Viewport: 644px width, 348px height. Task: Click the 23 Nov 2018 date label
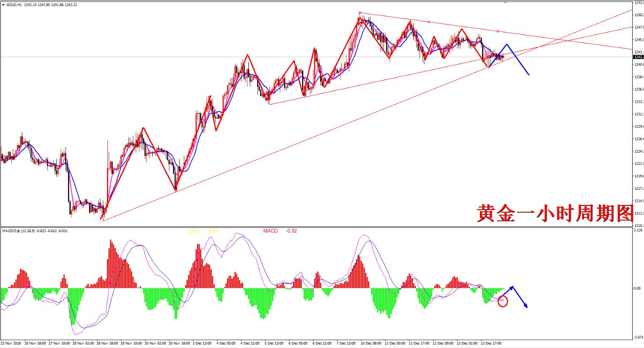click(10, 343)
